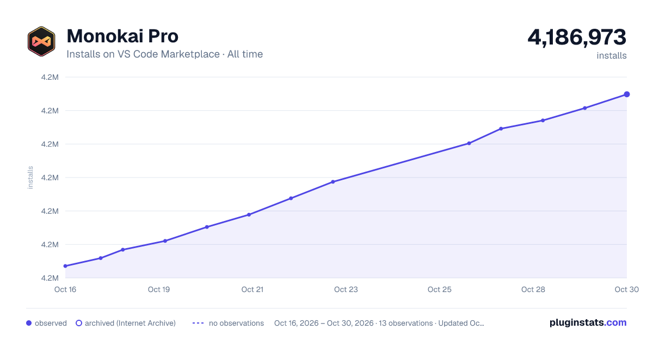
Task: Select the first data point after the long gap
Action: pos(469,143)
